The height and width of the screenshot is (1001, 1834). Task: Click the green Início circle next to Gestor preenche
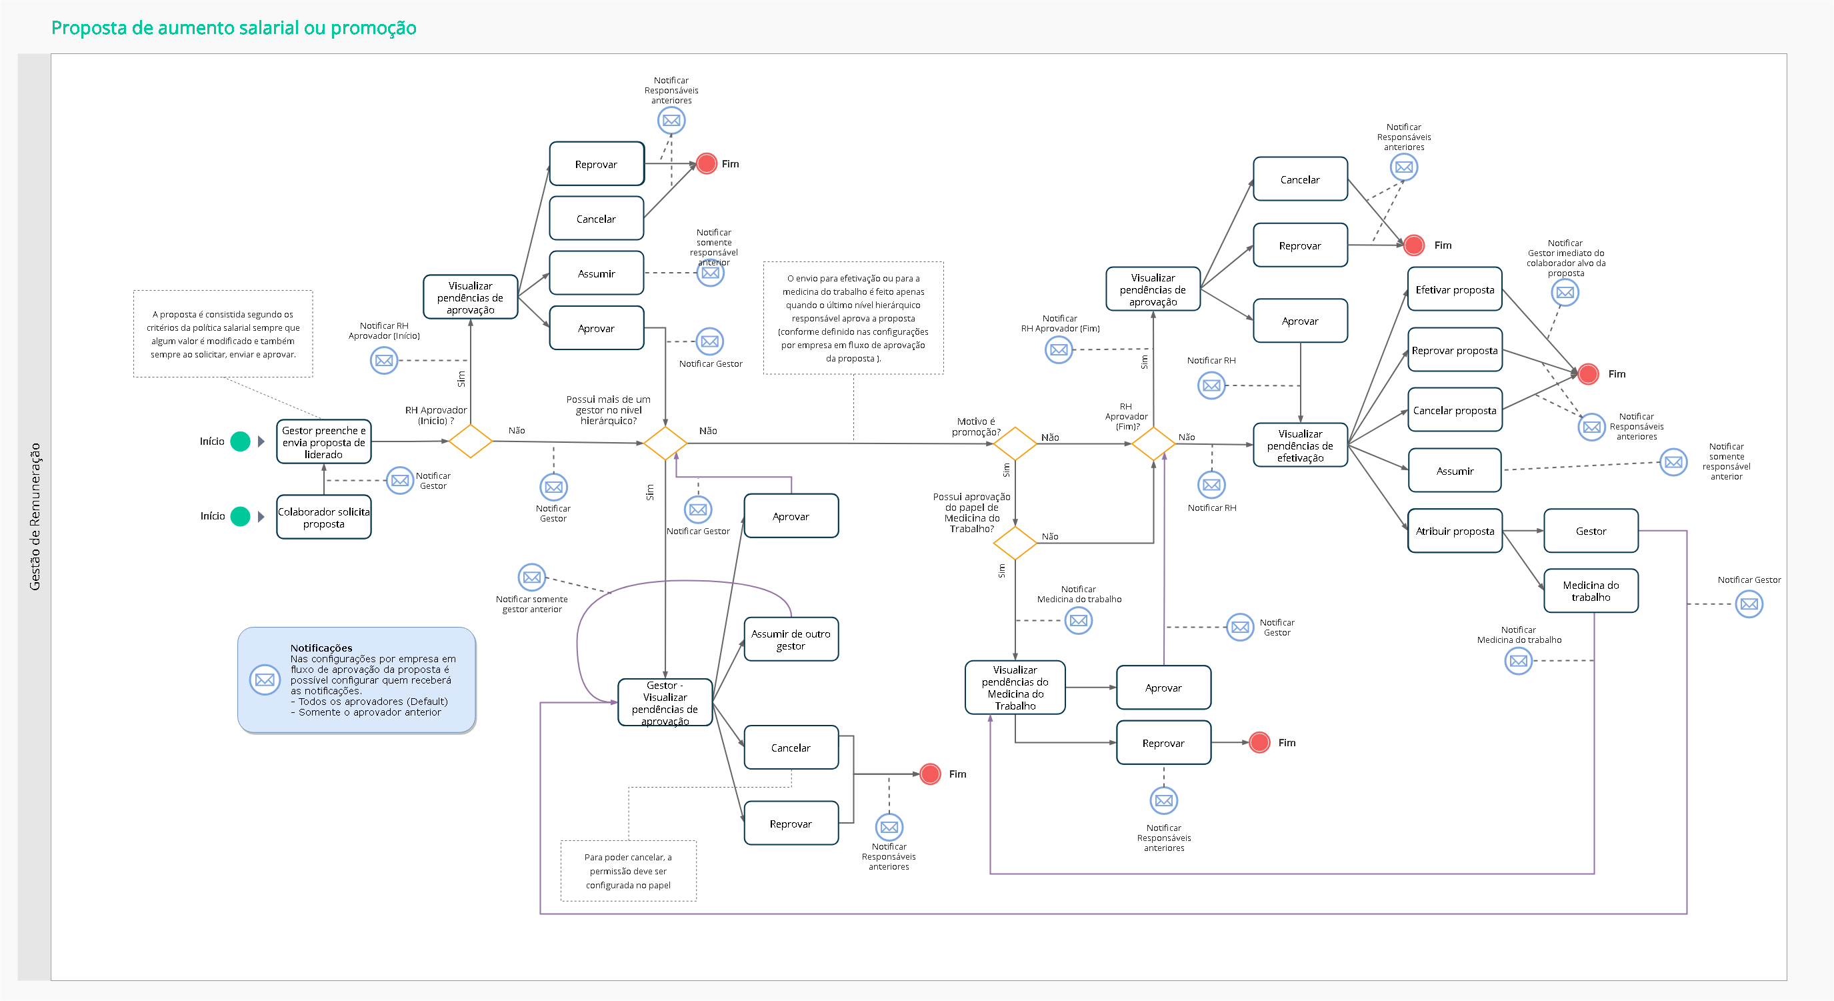(x=241, y=441)
